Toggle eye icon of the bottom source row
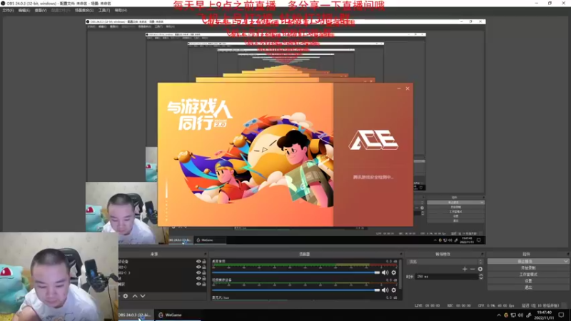This screenshot has width=571, height=321. click(198, 284)
